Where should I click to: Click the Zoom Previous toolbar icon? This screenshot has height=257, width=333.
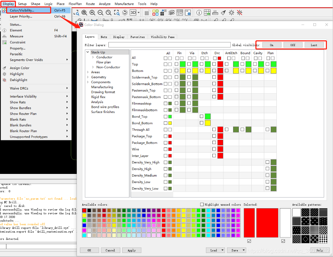(108, 13)
